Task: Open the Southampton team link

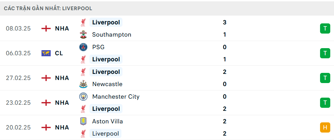Action: [112, 35]
